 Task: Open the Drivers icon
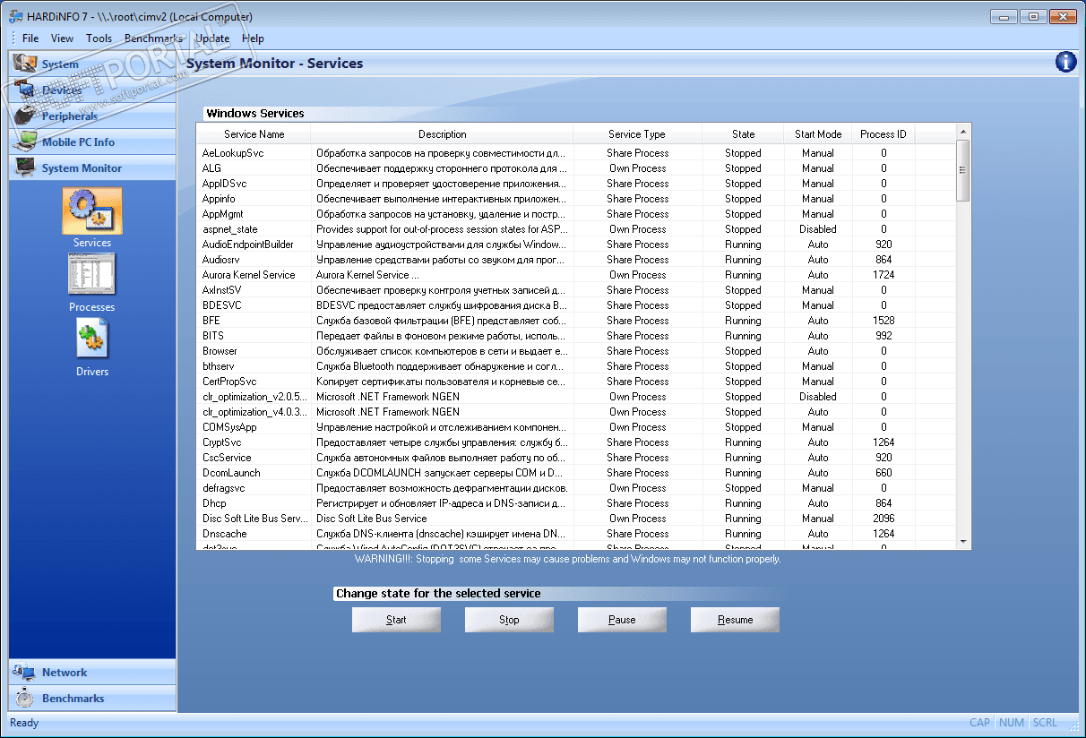tap(92, 340)
